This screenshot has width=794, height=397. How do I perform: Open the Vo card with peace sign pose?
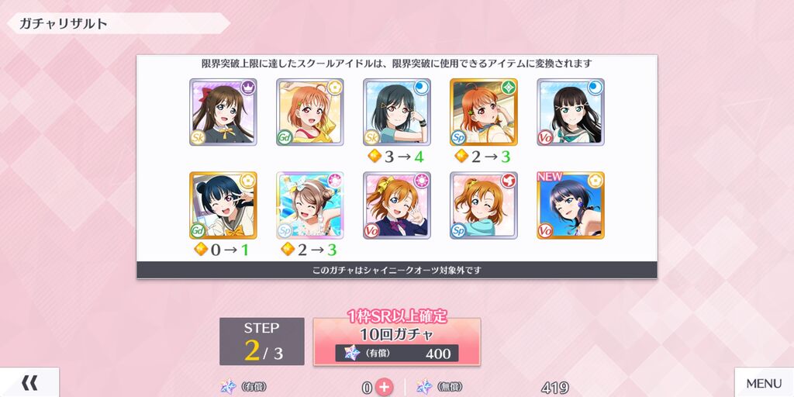coord(397,205)
